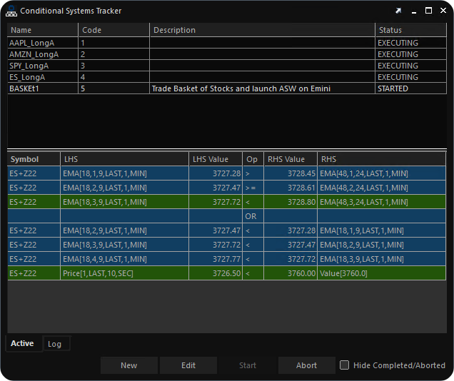Click the >= operator cell
Image resolution: width=454 pixels, height=381 pixels.
point(253,188)
